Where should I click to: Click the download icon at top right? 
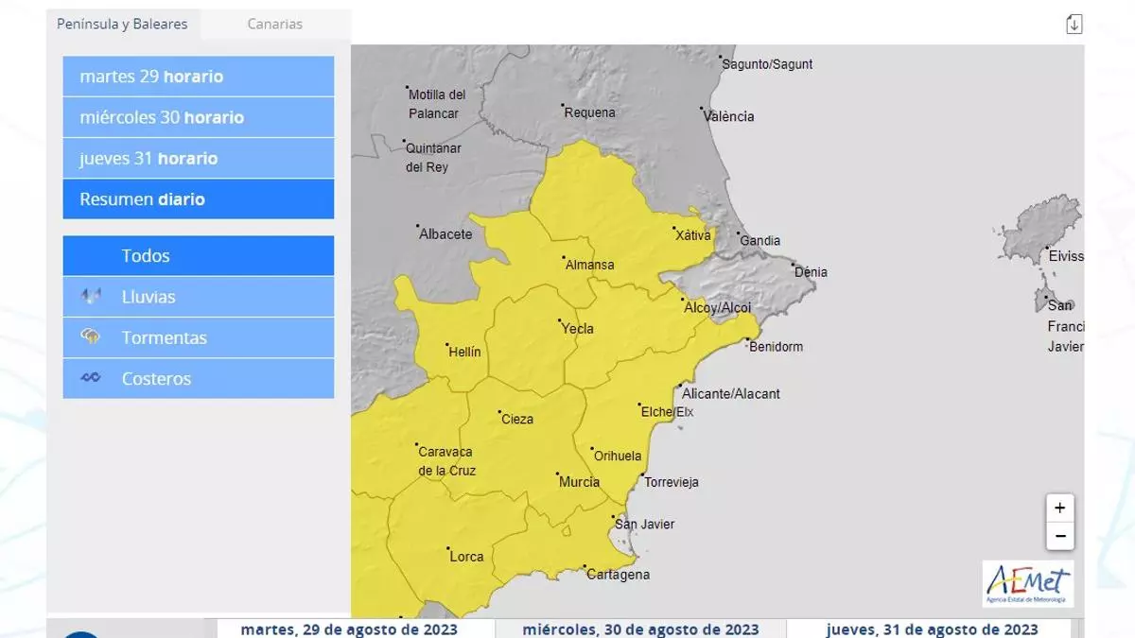[1074, 25]
